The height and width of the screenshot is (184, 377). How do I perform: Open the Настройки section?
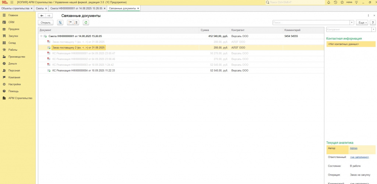point(14,84)
